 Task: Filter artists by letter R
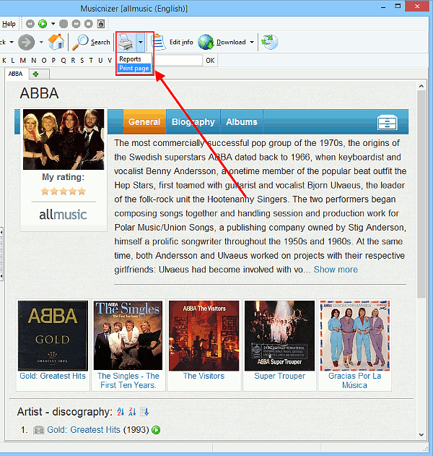click(73, 61)
